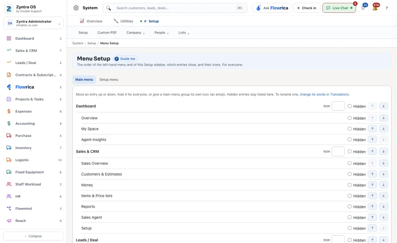Check Hidden for Reports entry
This screenshot has width=397, height=243.
(x=349, y=207)
